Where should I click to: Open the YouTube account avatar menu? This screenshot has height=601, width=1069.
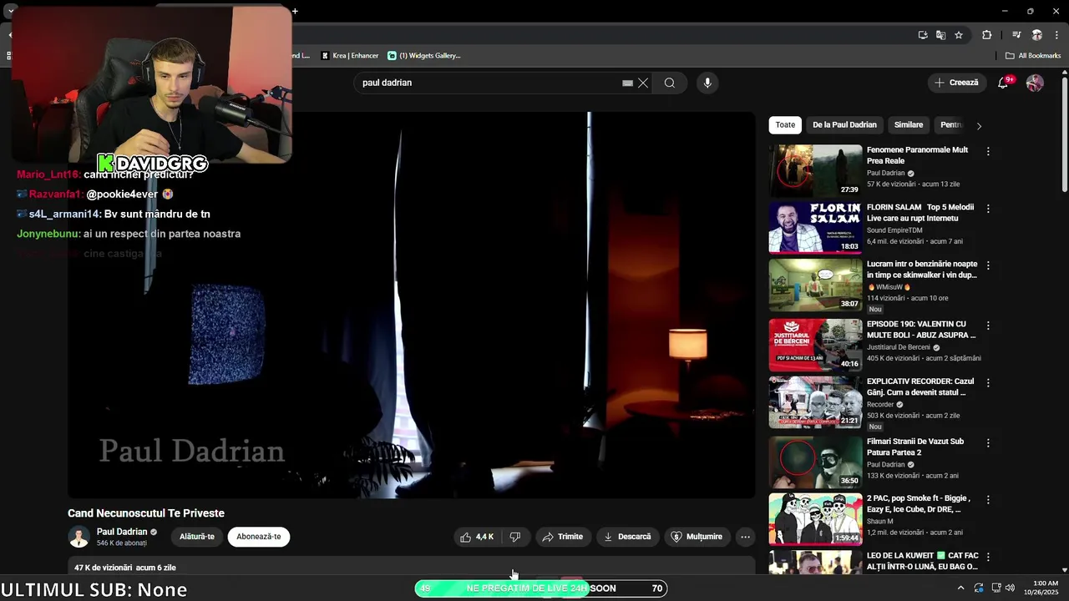click(x=1035, y=83)
